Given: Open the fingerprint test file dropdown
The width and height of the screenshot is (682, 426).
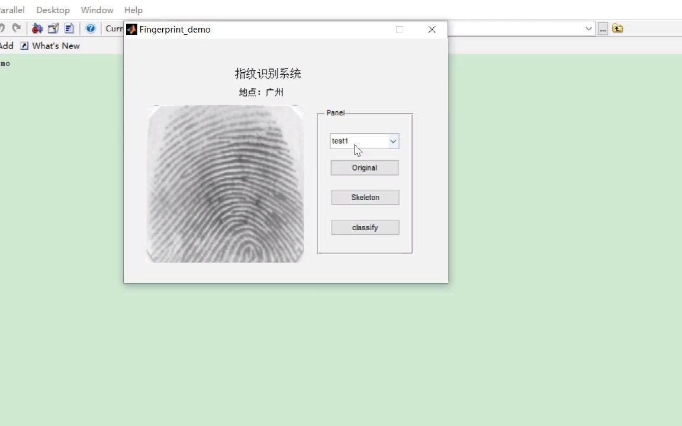Looking at the screenshot, I should click(393, 141).
